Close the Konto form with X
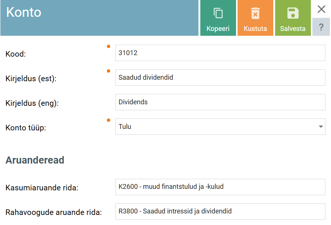This screenshot has width=331, height=225. point(321,9)
